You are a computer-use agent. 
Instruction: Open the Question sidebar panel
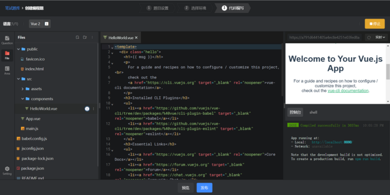coord(7,40)
